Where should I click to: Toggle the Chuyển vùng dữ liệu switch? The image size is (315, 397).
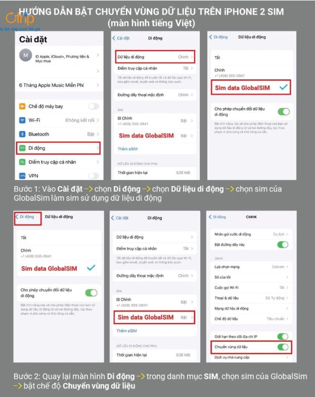click(283, 347)
